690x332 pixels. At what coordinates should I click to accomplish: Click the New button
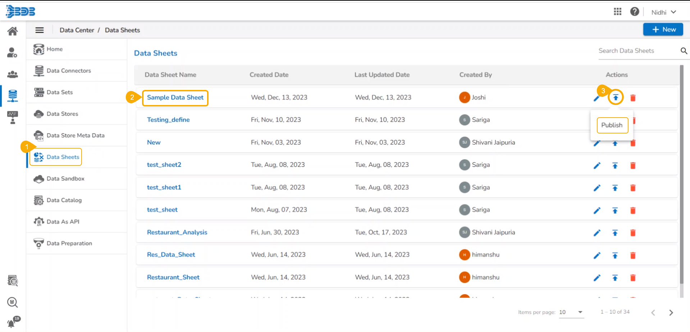tap(663, 29)
